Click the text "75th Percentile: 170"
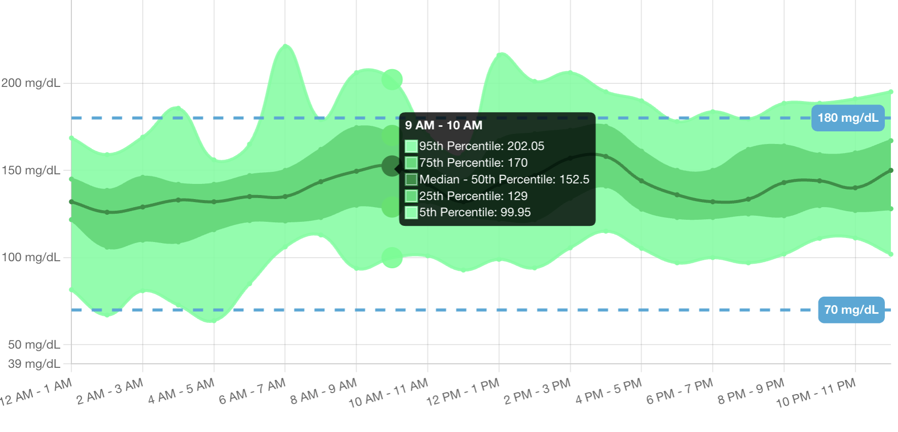The image size is (898, 432). (474, 163)
